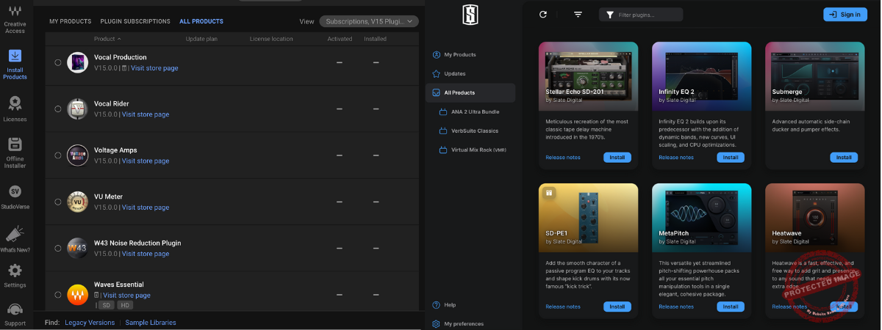Select the Vocal Production radio button
The height and width of the screenshot is (330, 882).
[58, 62]
